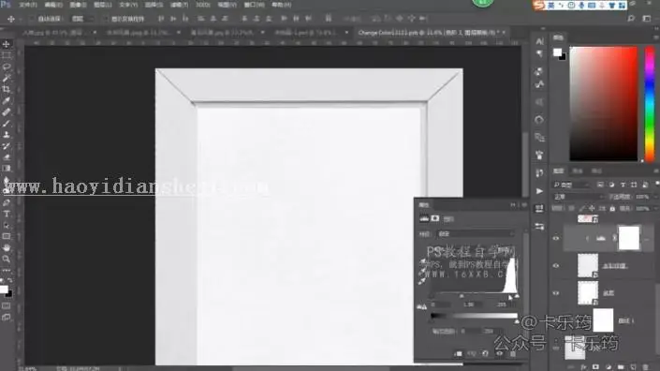Select the Lasso tool
Viewport: 660px width, 371px height.
(7, 67)
